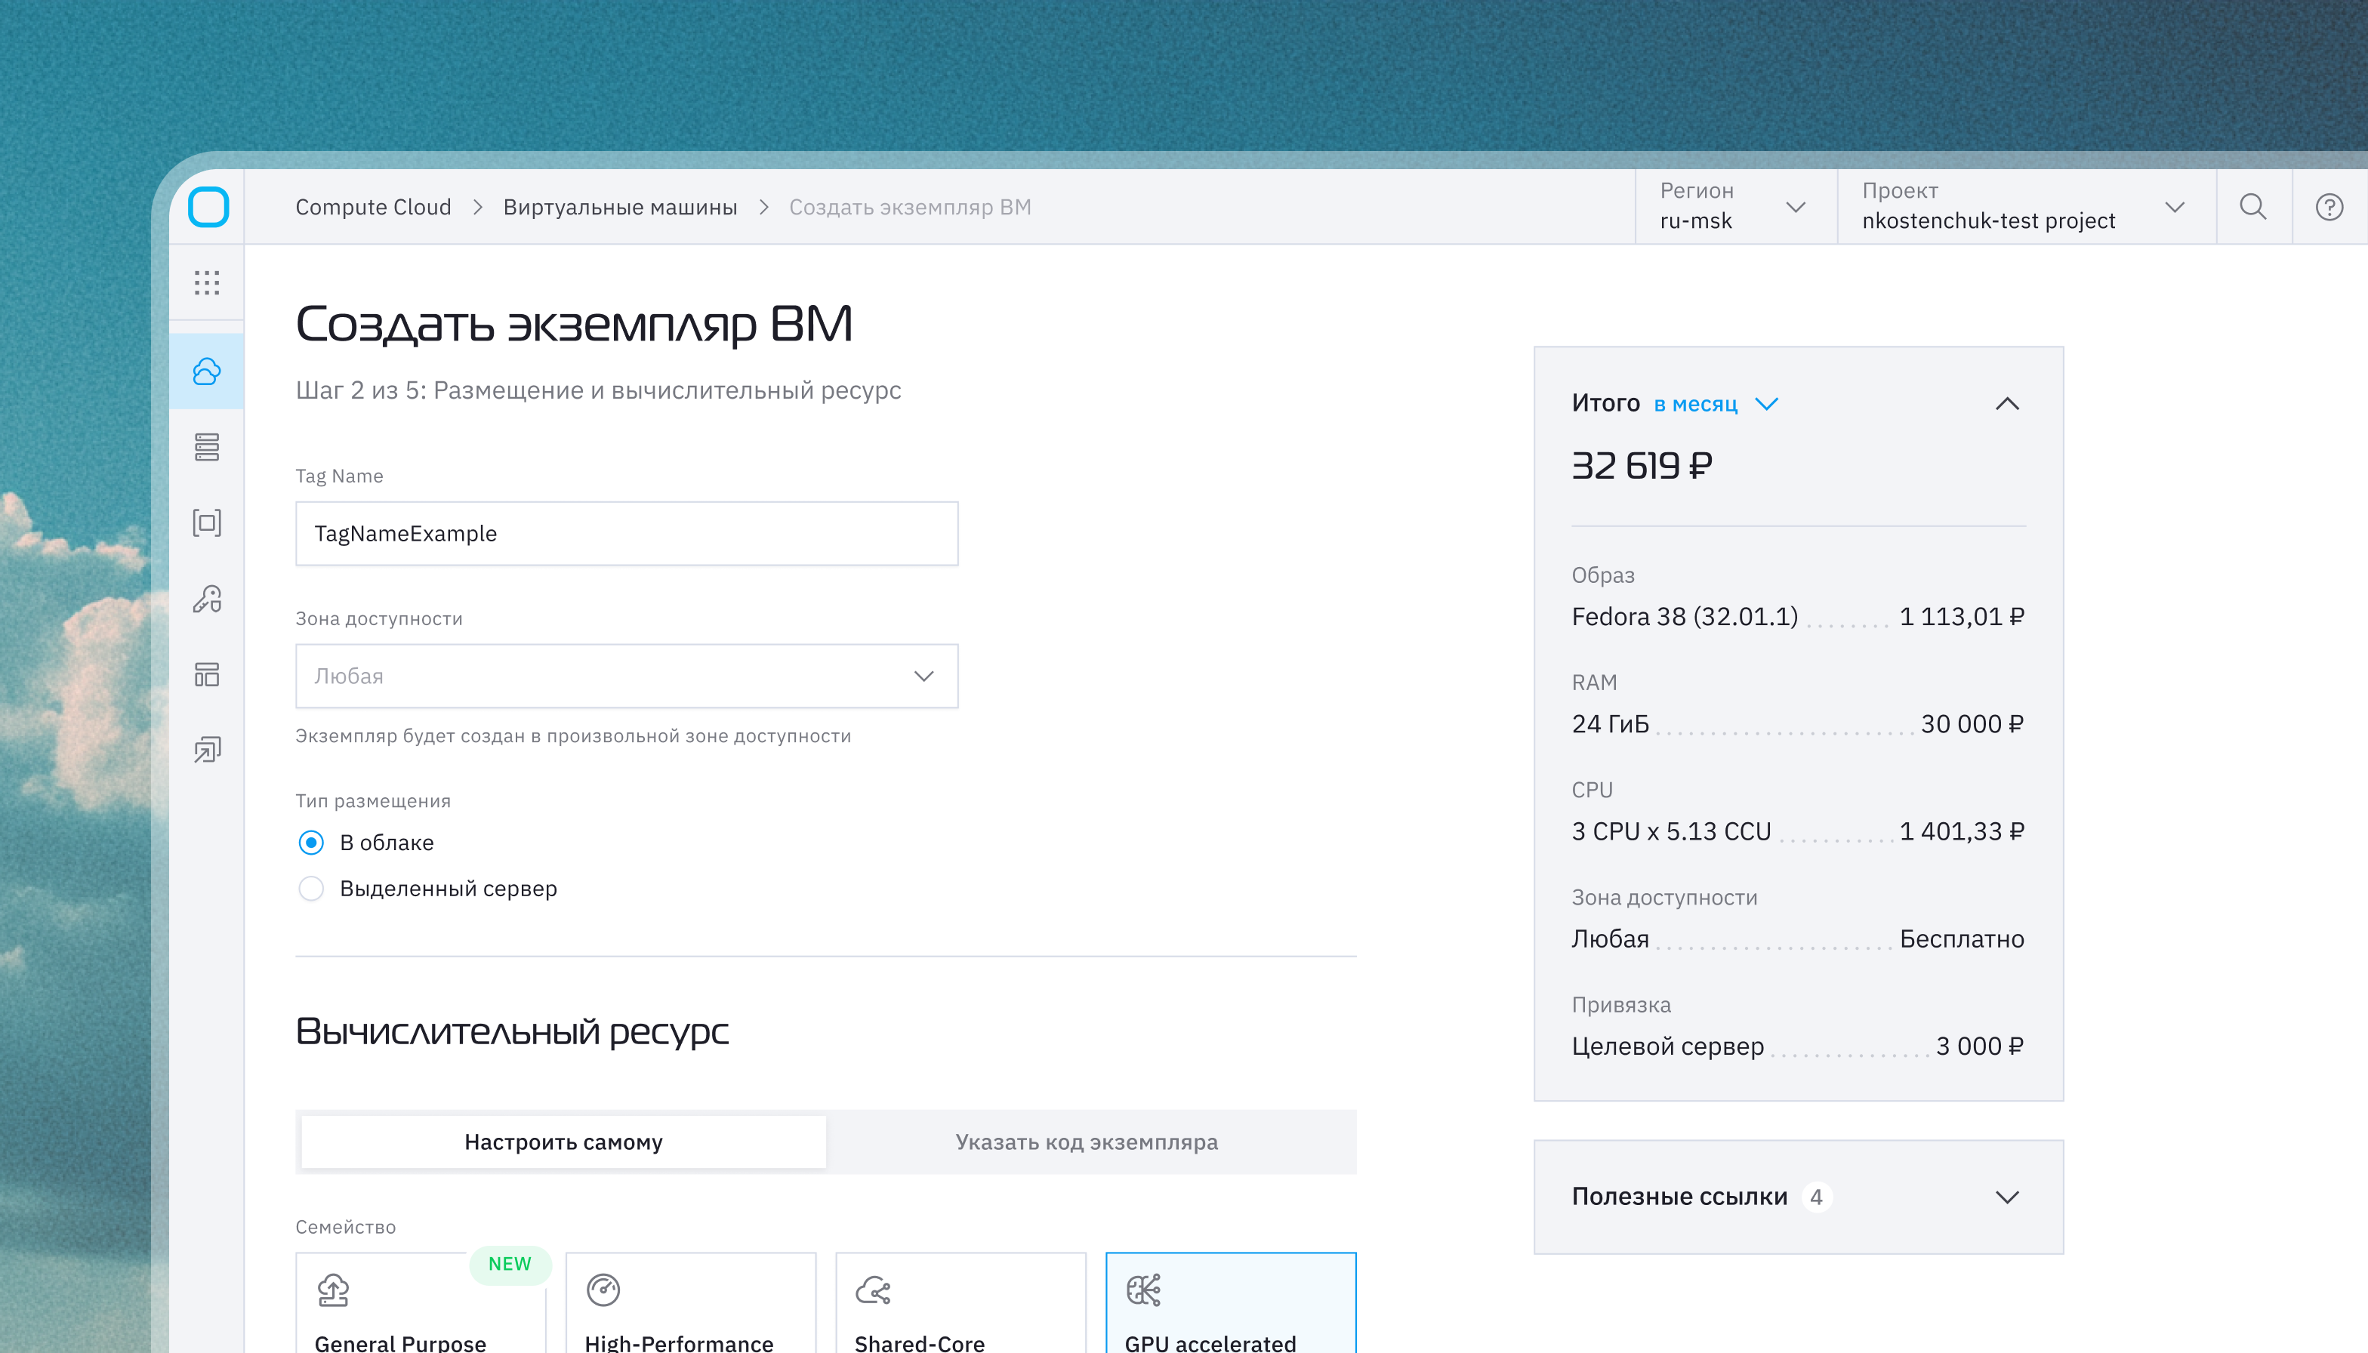Click the 'Вычислительный ресурс' section heading
This screenshot has height=1353, width=2368.
click(512, 1031)
